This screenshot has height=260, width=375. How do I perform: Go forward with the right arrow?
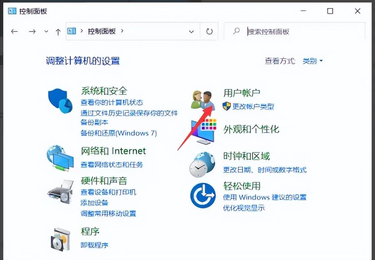[32, 31]
